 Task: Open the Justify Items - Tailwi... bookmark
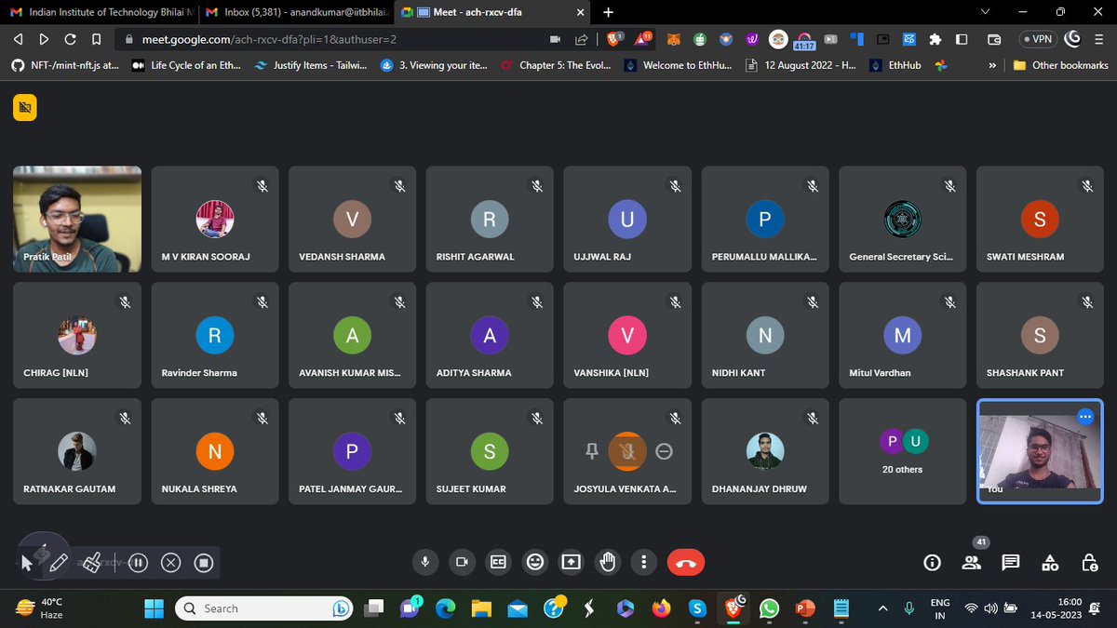pos(311,65)
